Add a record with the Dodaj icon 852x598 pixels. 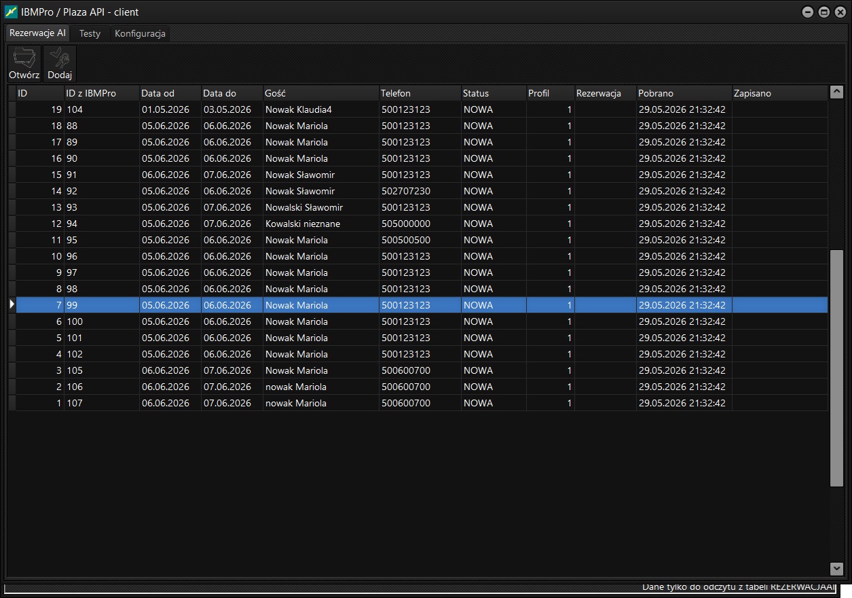(60, 63)
